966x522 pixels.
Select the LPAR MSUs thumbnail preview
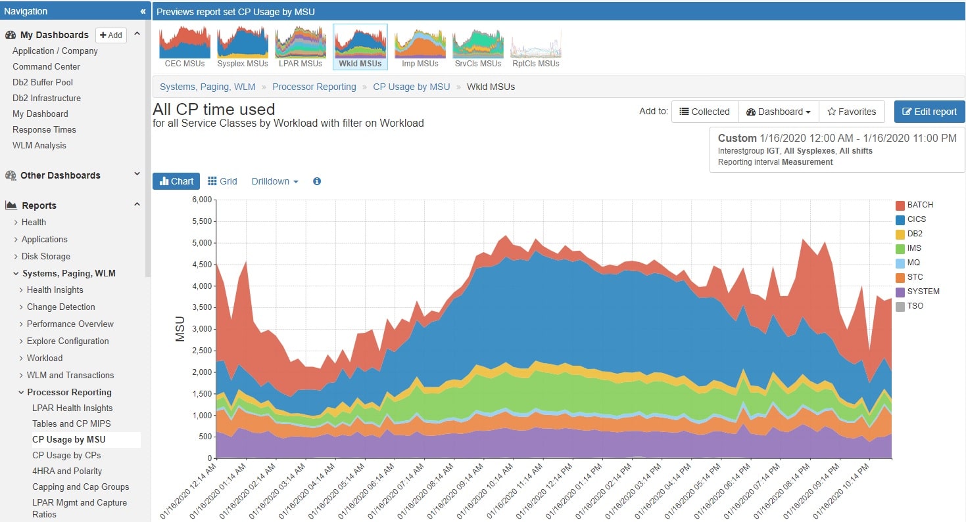pos(301,47)
